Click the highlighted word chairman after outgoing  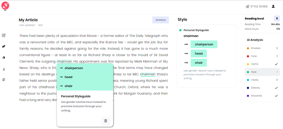click(x=64, y=61)
